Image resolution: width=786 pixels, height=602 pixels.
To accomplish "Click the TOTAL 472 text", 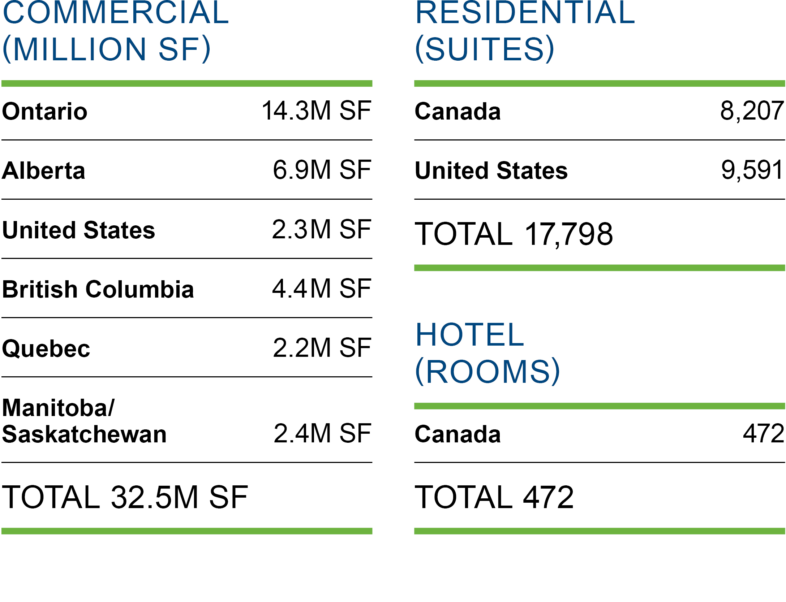I will coord(494,497).
